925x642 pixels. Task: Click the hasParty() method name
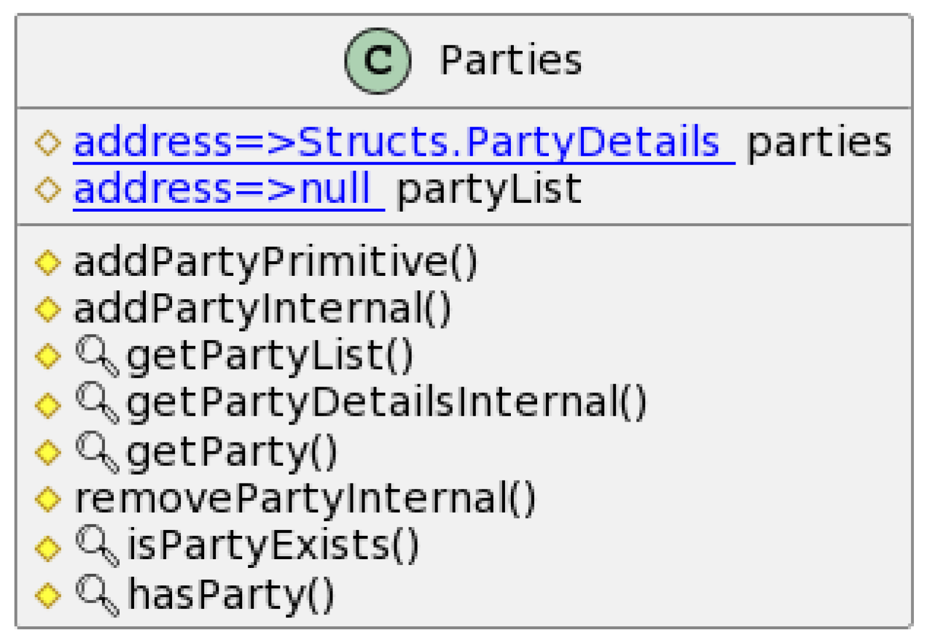(231, 594)
